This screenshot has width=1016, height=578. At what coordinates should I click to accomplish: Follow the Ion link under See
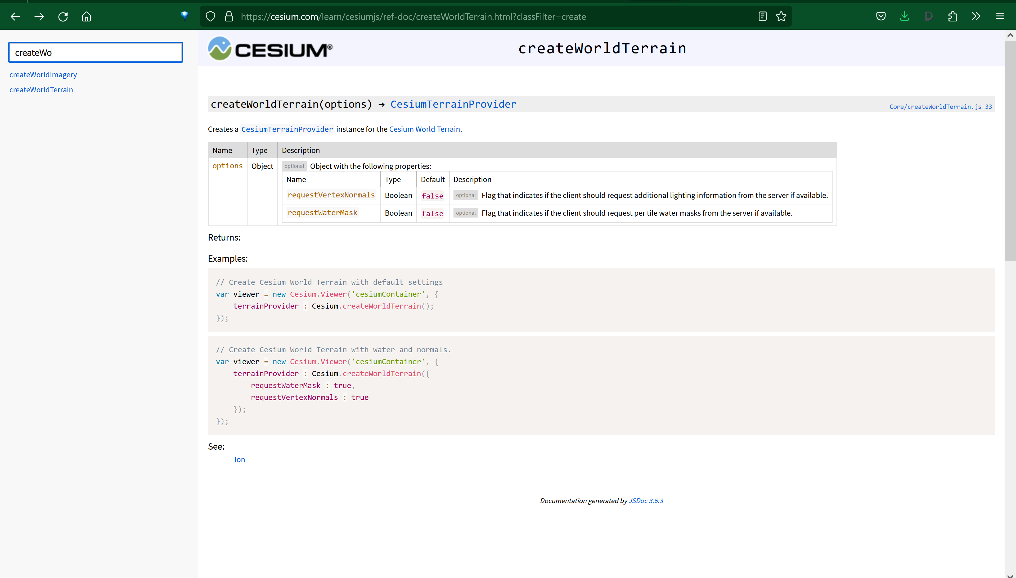tap(239, 459)
